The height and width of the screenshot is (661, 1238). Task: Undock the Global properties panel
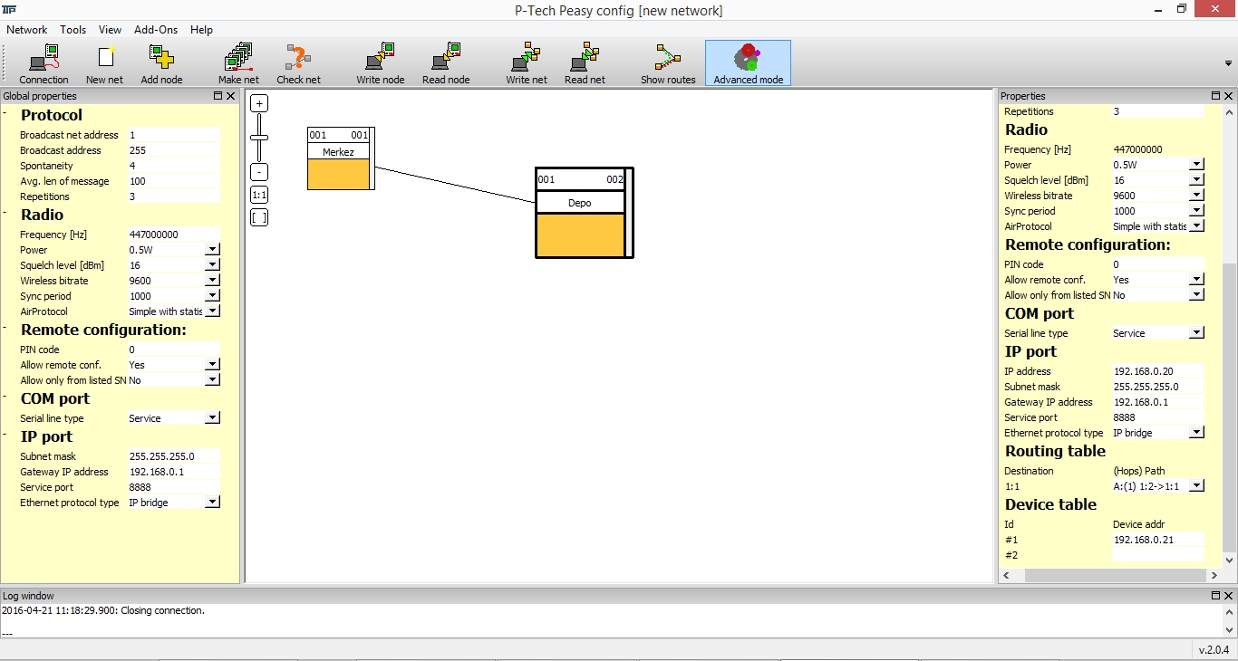coord(218,96)
